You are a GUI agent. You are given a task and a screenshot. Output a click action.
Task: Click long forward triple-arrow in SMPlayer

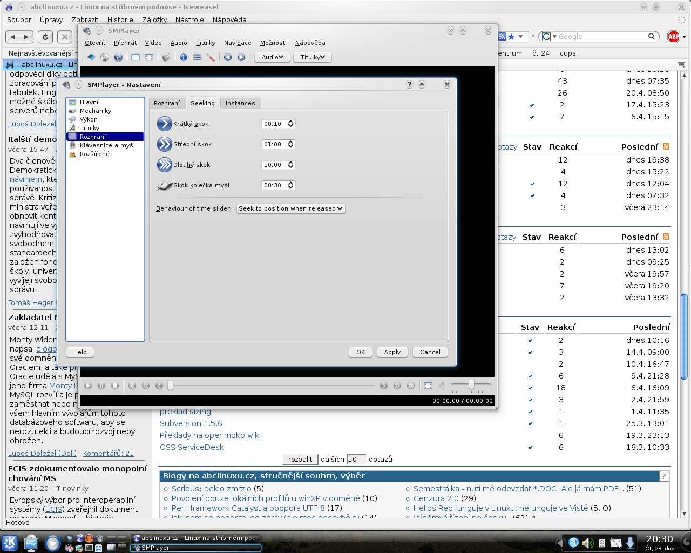coord(411,386)
